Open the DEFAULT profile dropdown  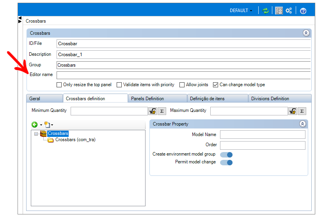[241, 11]
